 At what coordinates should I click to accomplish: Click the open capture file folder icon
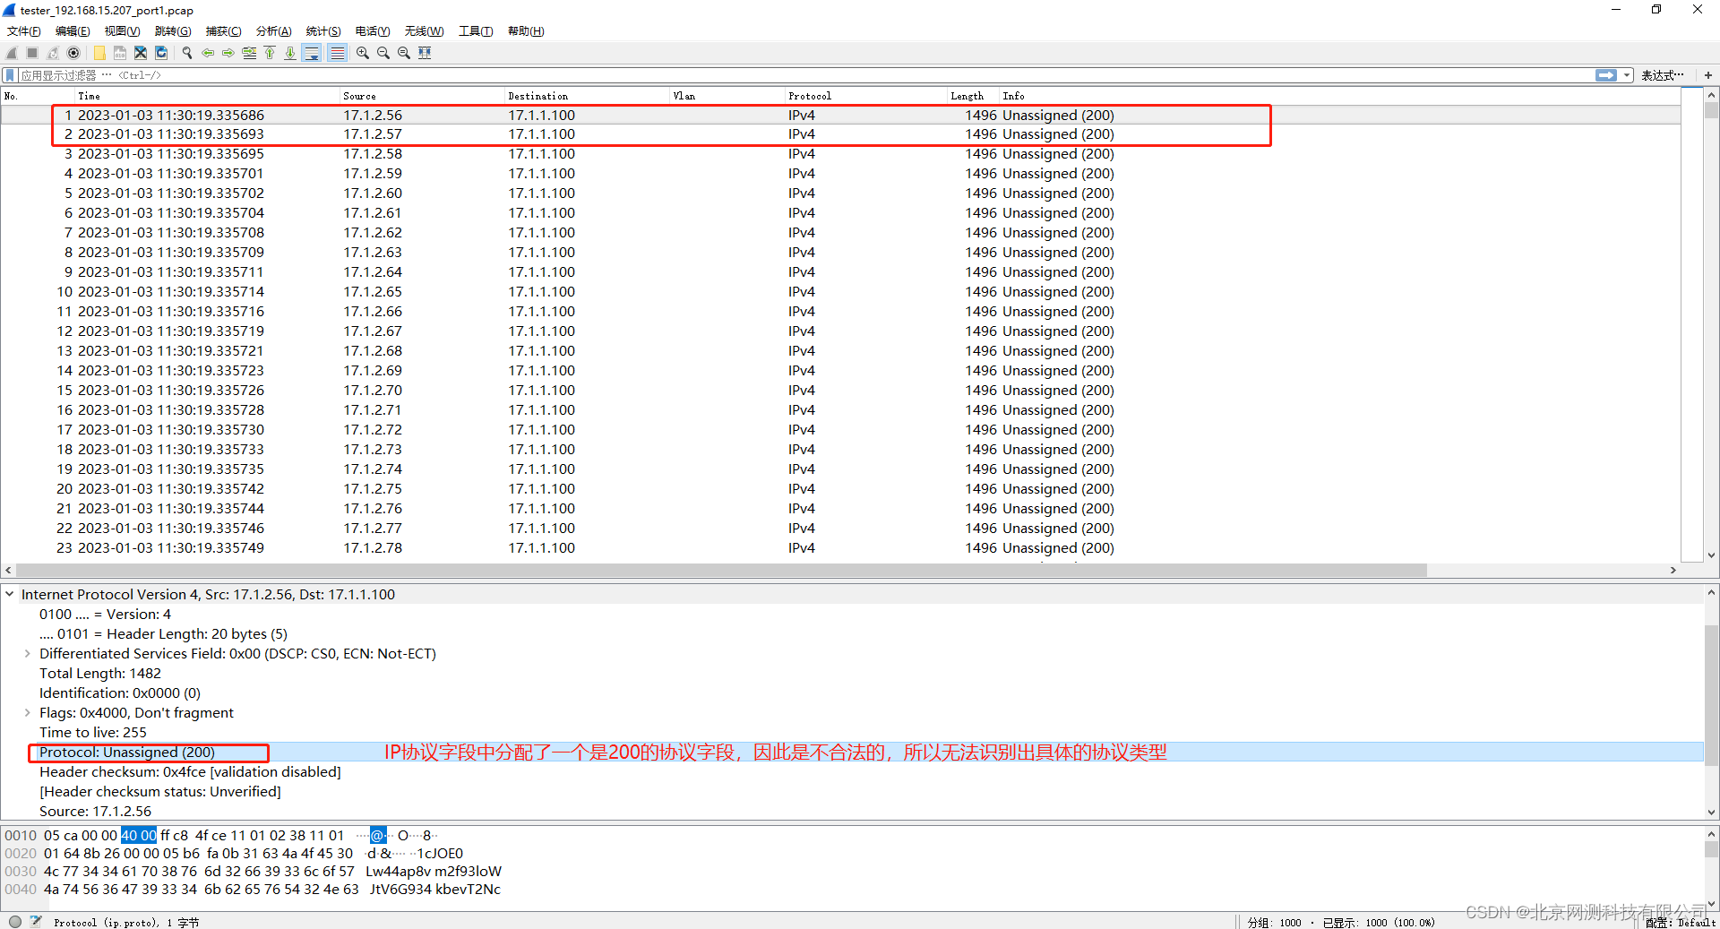(x=99, y=53)
